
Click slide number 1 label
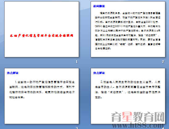tap(77, 62)
